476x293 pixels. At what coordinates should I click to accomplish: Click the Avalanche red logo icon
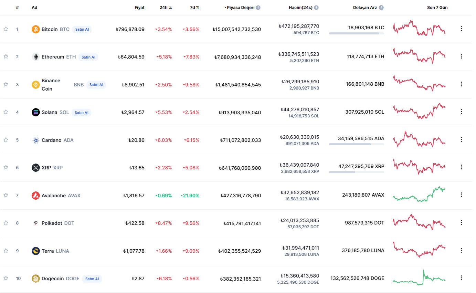(x=36, y=196)
